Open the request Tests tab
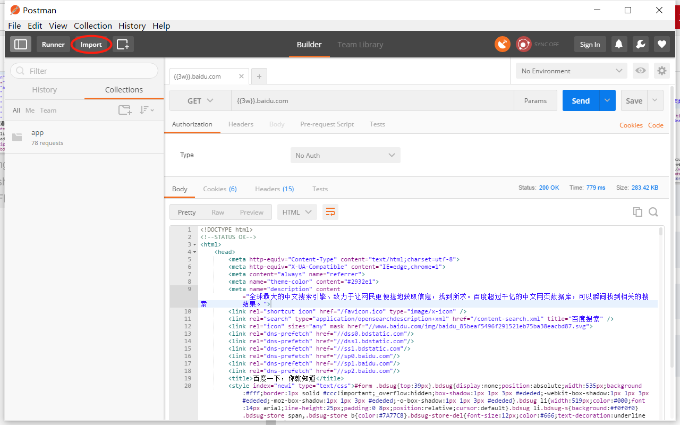This screenshot has width=680, height=425. pos(377,124)
